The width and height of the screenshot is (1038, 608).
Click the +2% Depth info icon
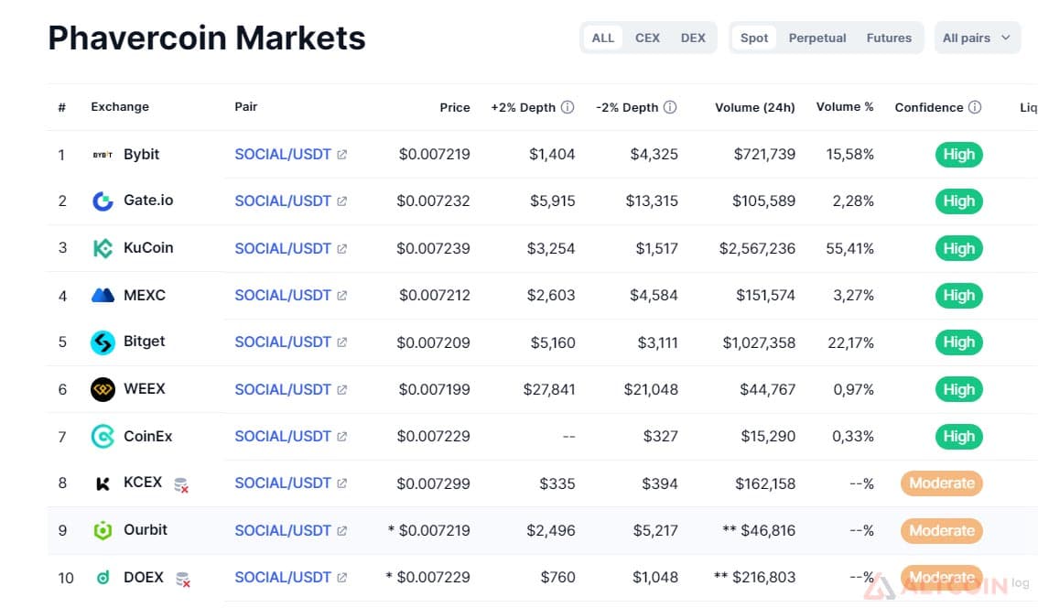568,107
